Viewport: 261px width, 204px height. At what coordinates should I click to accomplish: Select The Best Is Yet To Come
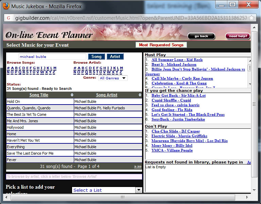pyautogui.click(x=40, y=114)
